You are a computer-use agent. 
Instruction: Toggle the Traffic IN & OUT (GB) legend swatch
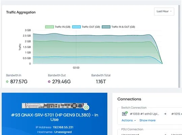click(x=106, y=27)
